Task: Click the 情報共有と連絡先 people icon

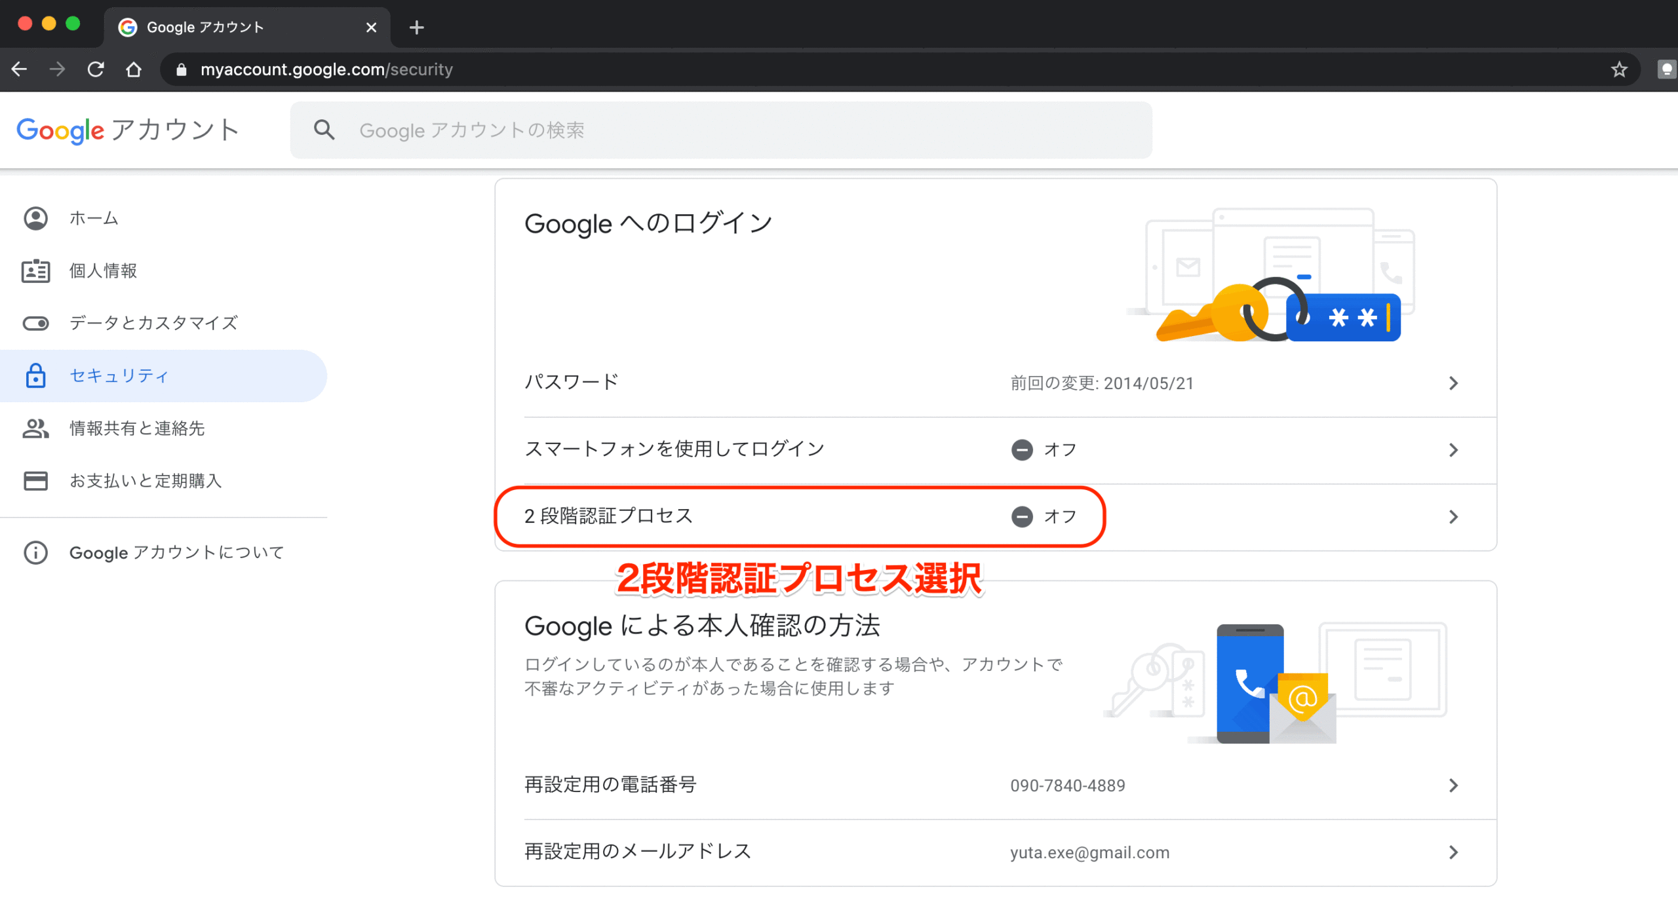Action: click(35, 428)
